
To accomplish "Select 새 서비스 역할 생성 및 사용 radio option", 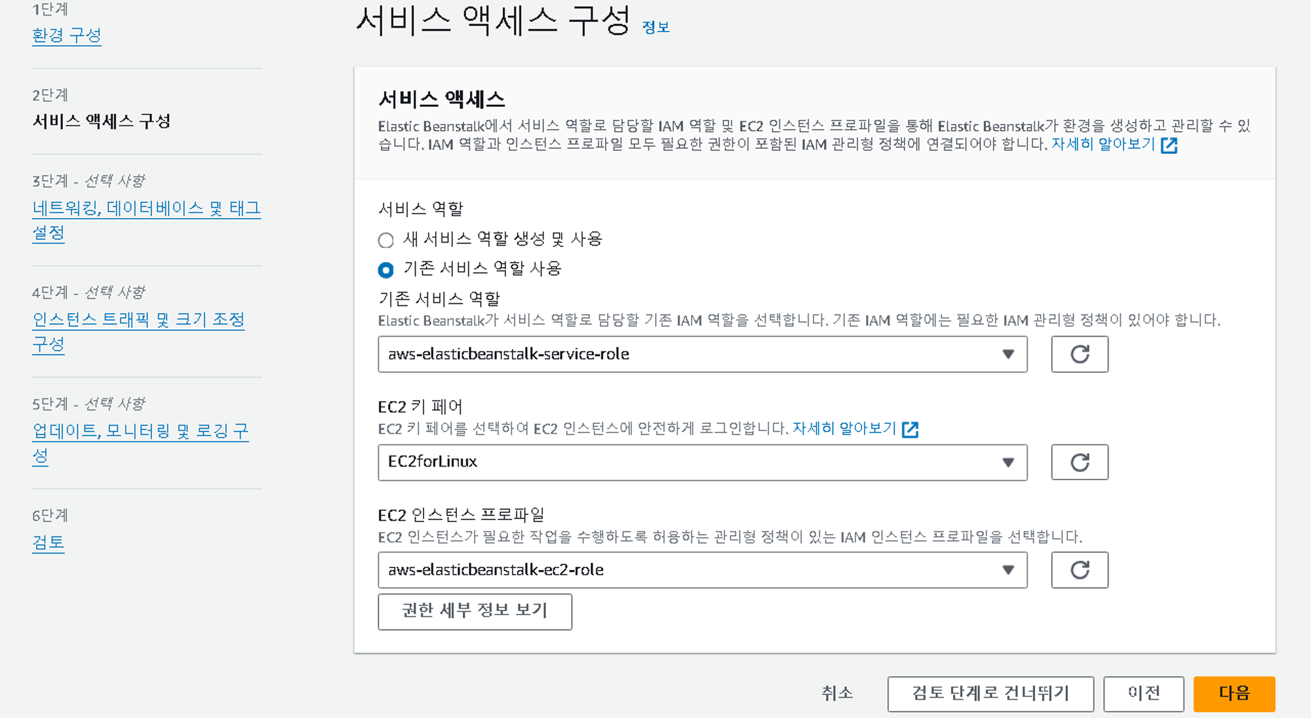I will tap(386, 240).
